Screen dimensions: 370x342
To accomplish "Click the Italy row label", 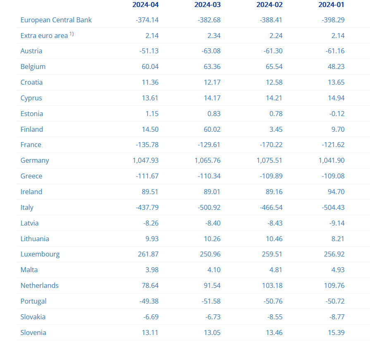I will point(27,207).
